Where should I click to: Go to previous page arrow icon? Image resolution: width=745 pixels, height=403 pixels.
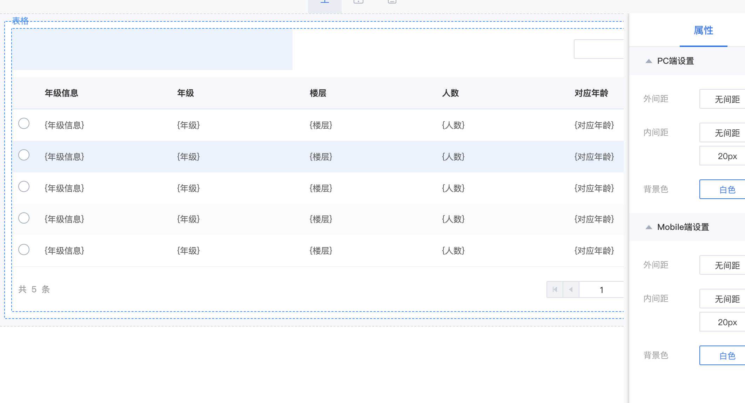click(571, 289)
